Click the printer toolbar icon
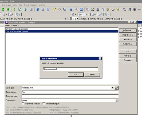Image resolution: width=142 pixels, height=117 pixels. 113,9
